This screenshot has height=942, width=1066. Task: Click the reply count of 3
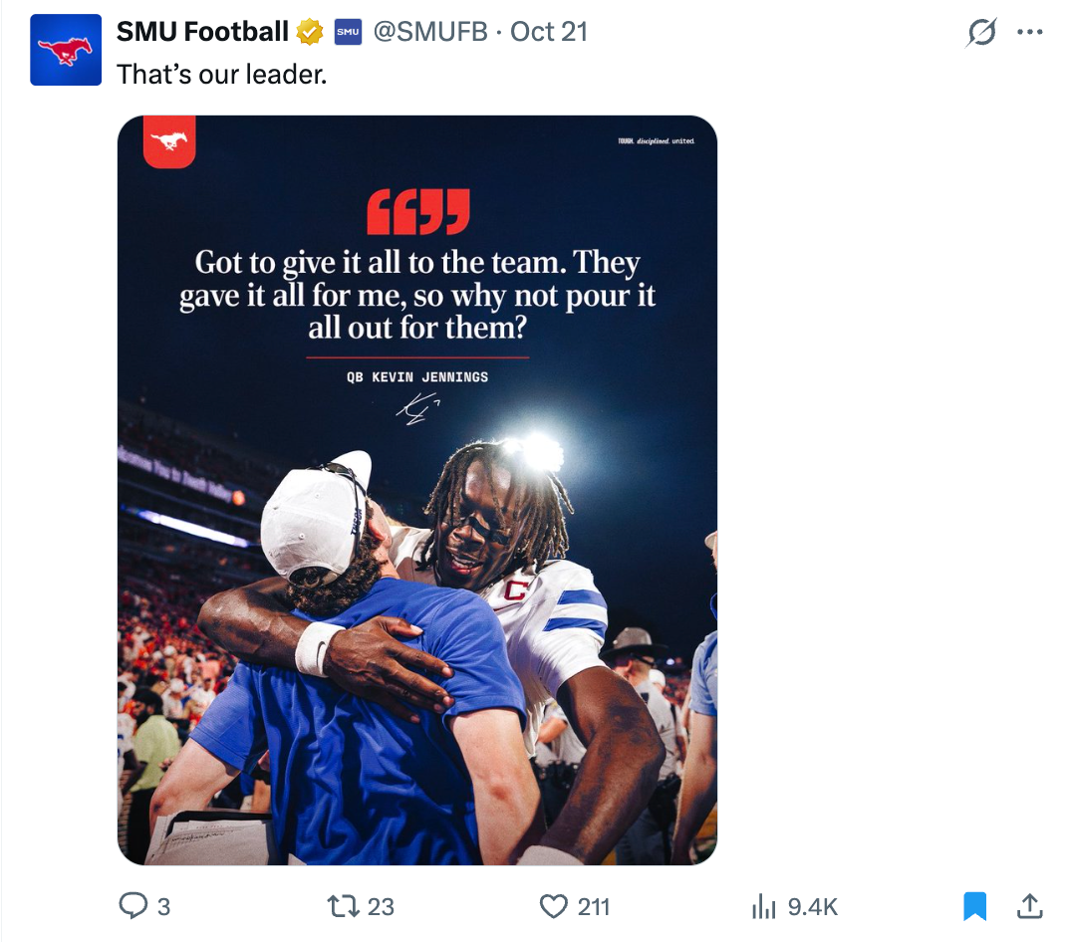click(x=163, y=907)
